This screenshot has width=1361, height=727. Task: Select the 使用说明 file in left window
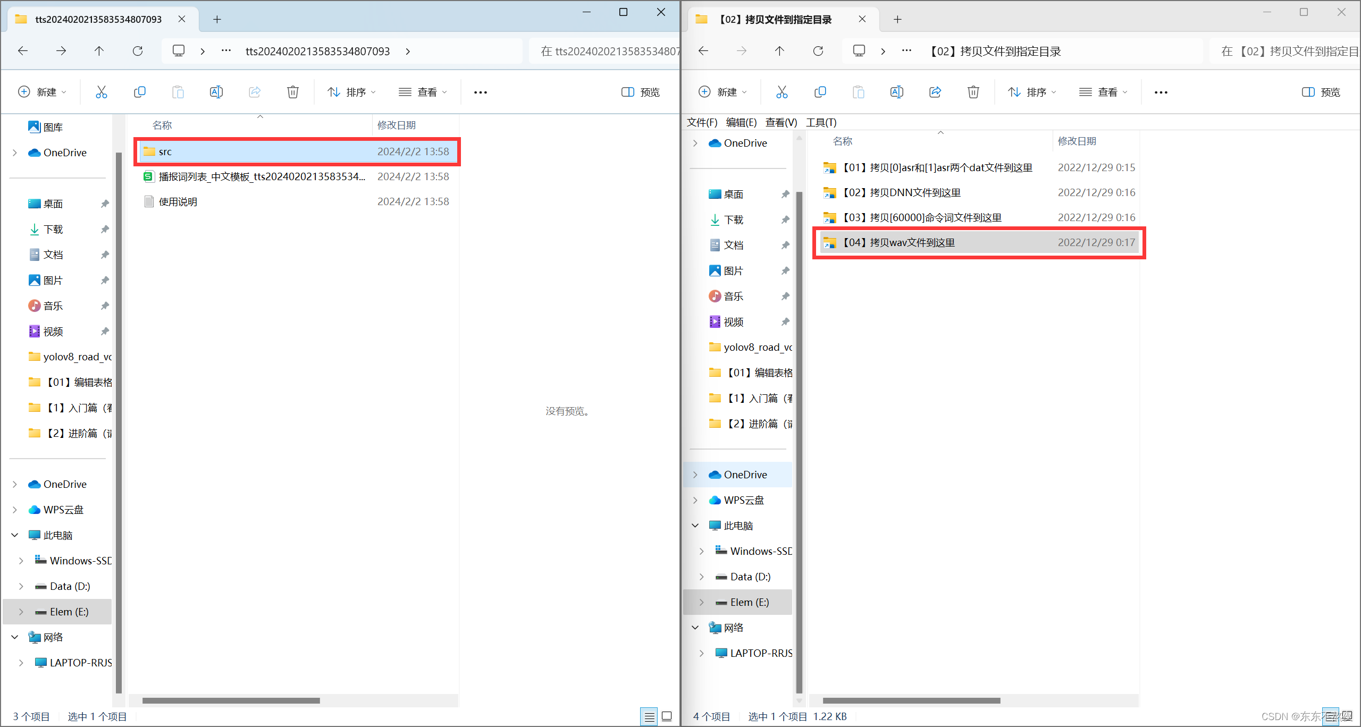(297, 202)
